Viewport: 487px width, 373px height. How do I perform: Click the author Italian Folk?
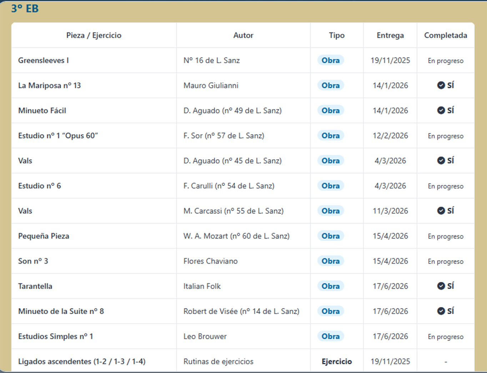click(x=202, y=286)
